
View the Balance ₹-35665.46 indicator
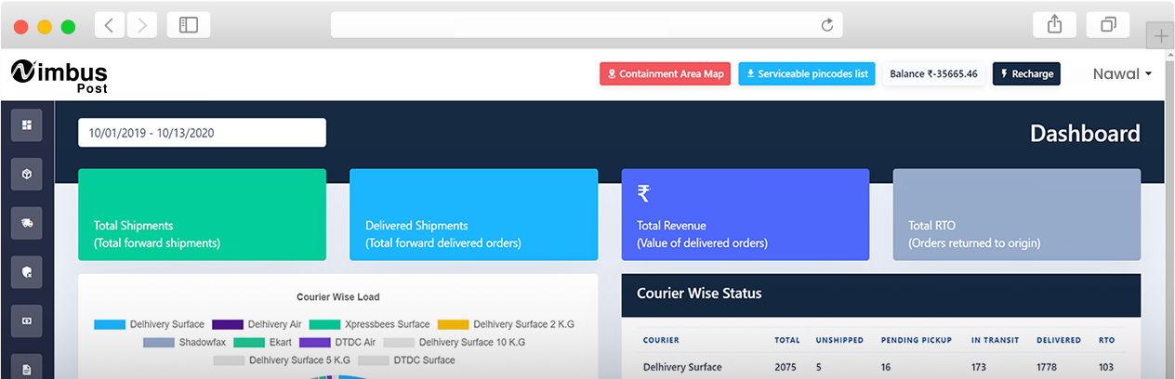(933, 74)
